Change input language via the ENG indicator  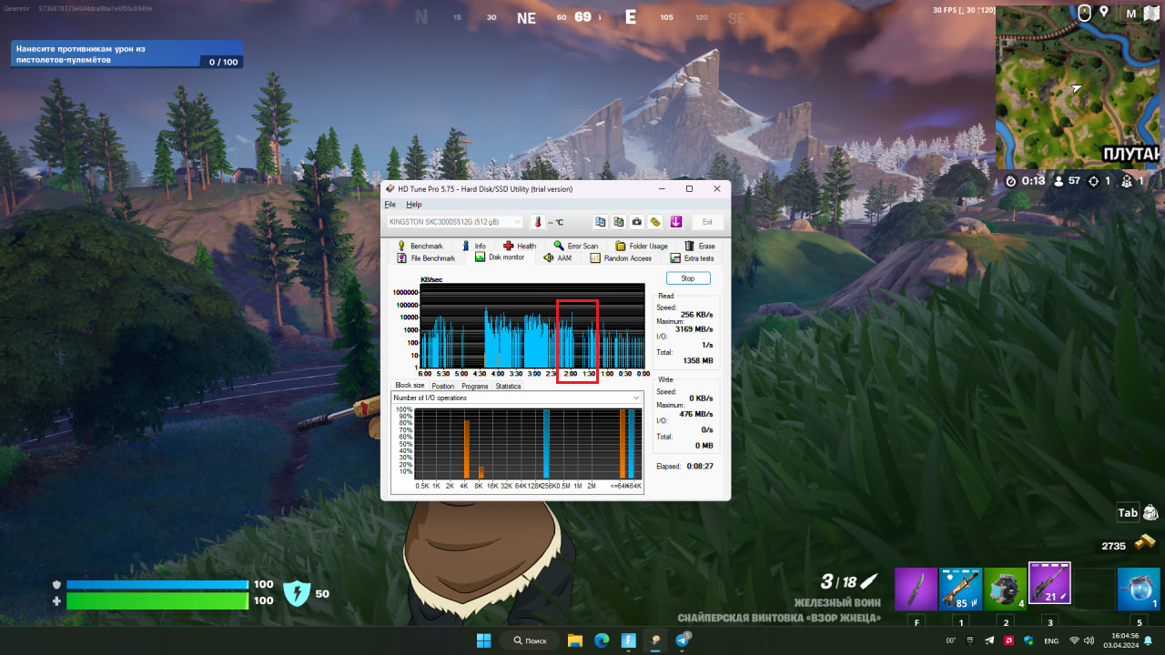1051,640
